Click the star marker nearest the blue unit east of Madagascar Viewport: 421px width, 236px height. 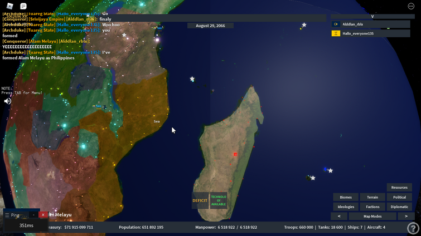coord(331,171)
